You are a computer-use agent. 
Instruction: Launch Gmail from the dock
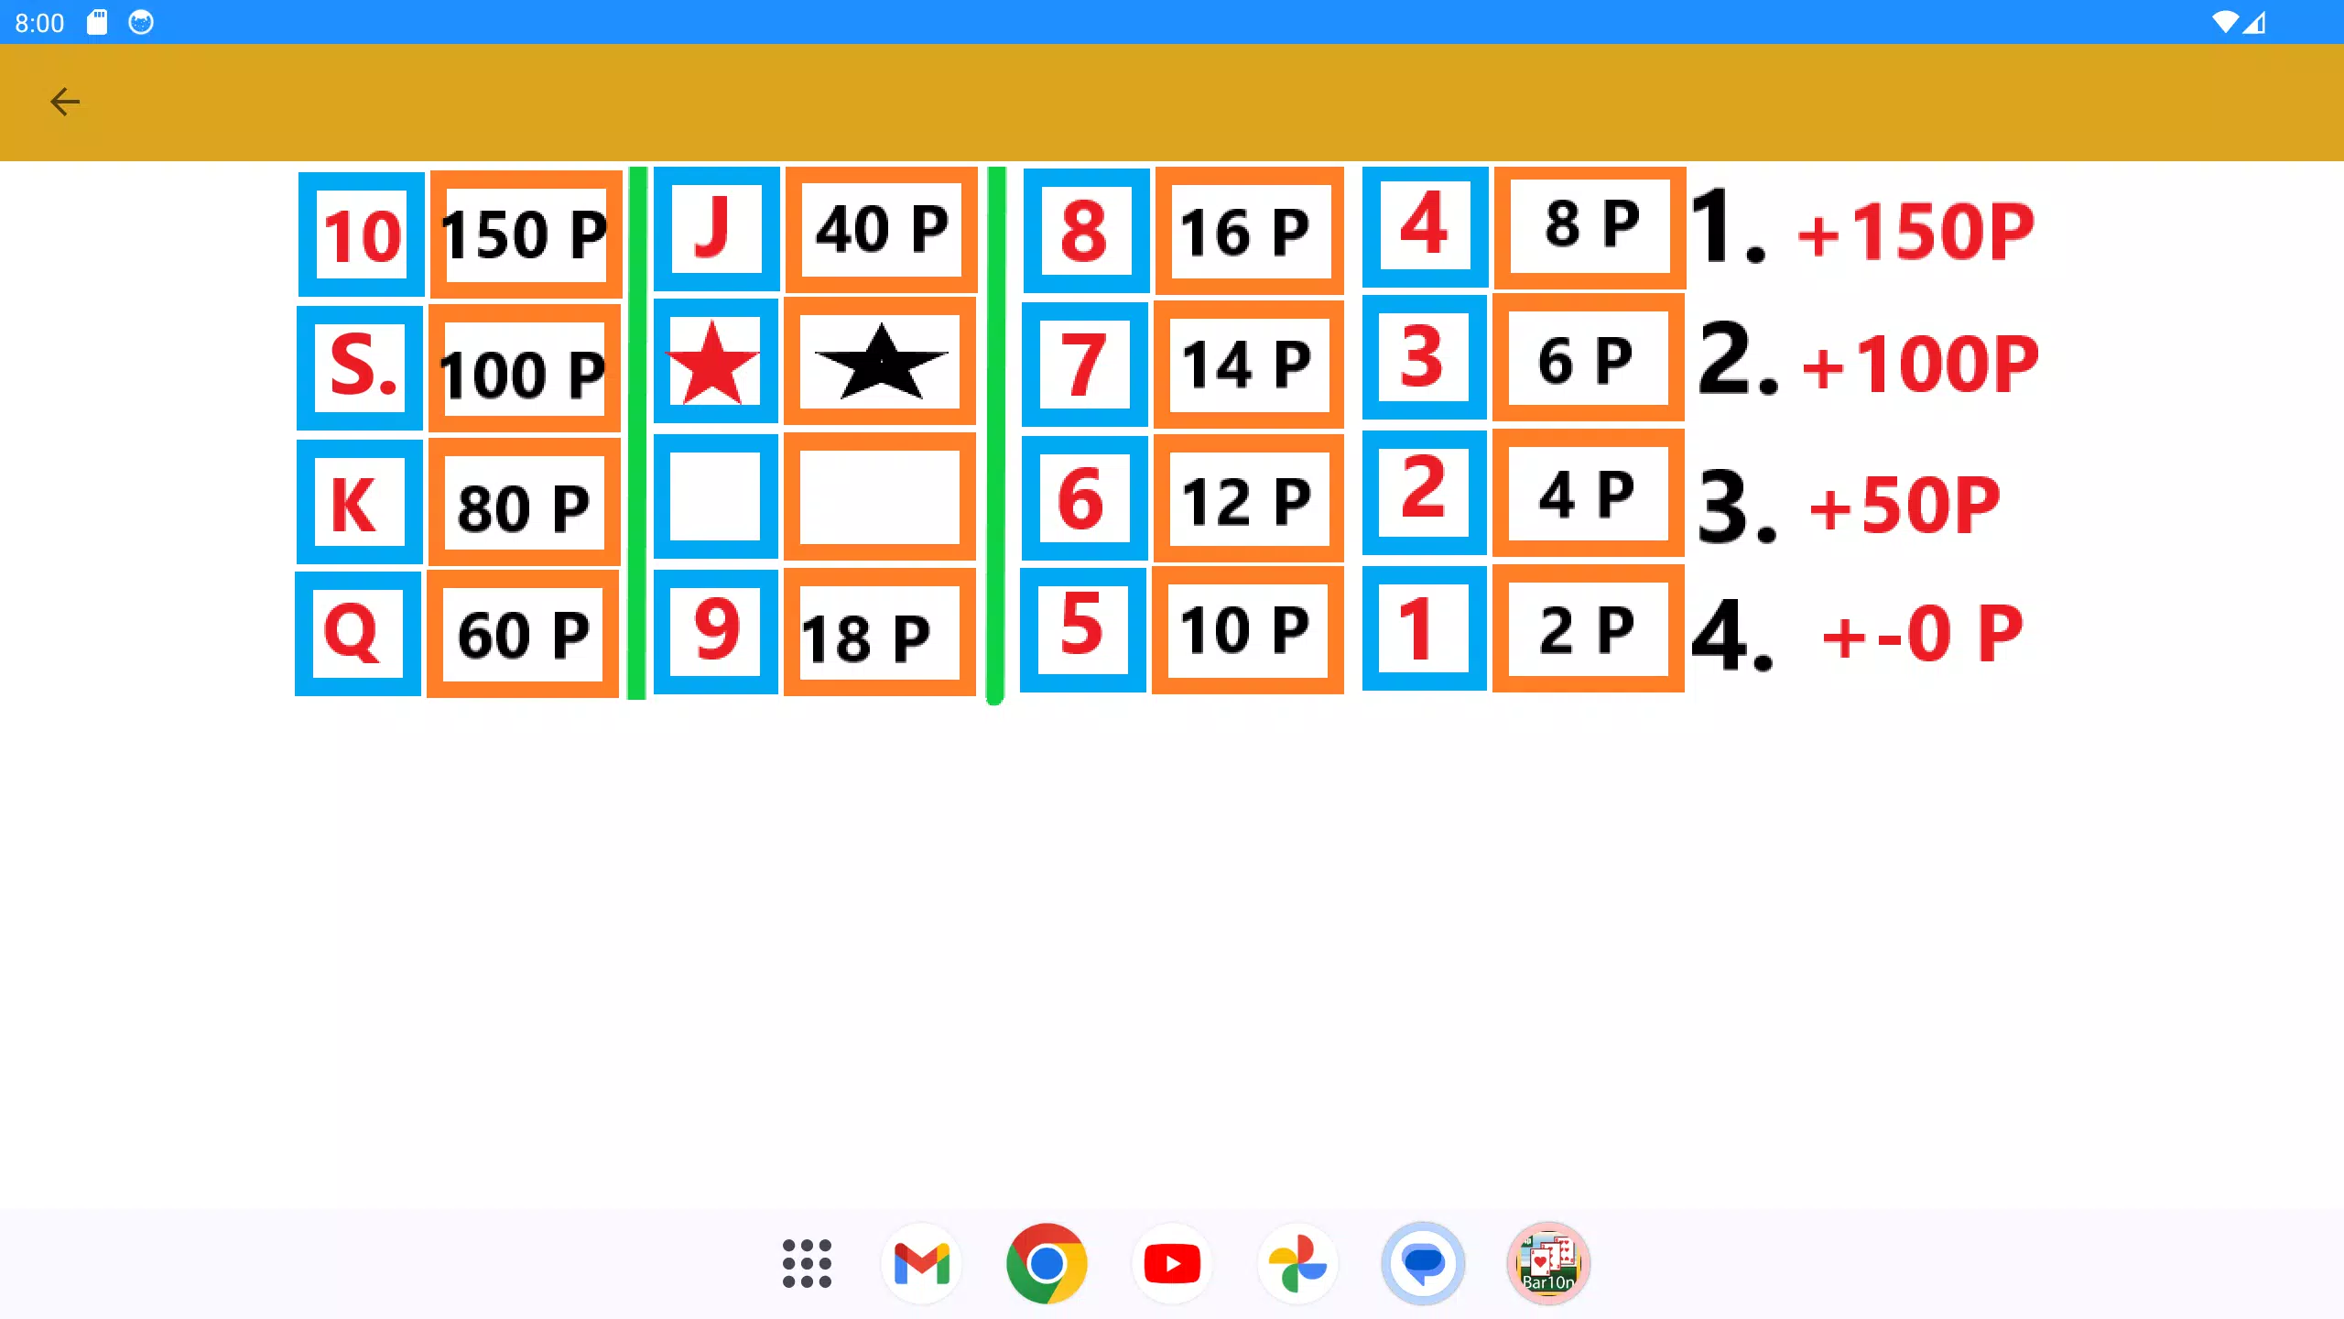point(921,1263)
